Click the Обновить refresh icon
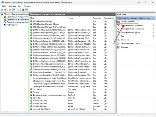This screenshot has height=117, width=156. pyautogui.click(x=119, y=40)
